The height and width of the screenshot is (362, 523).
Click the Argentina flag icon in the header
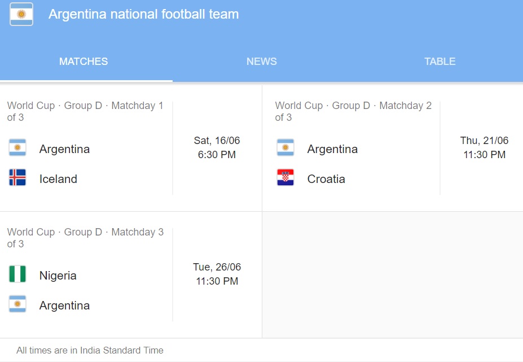tap(21, 14)
